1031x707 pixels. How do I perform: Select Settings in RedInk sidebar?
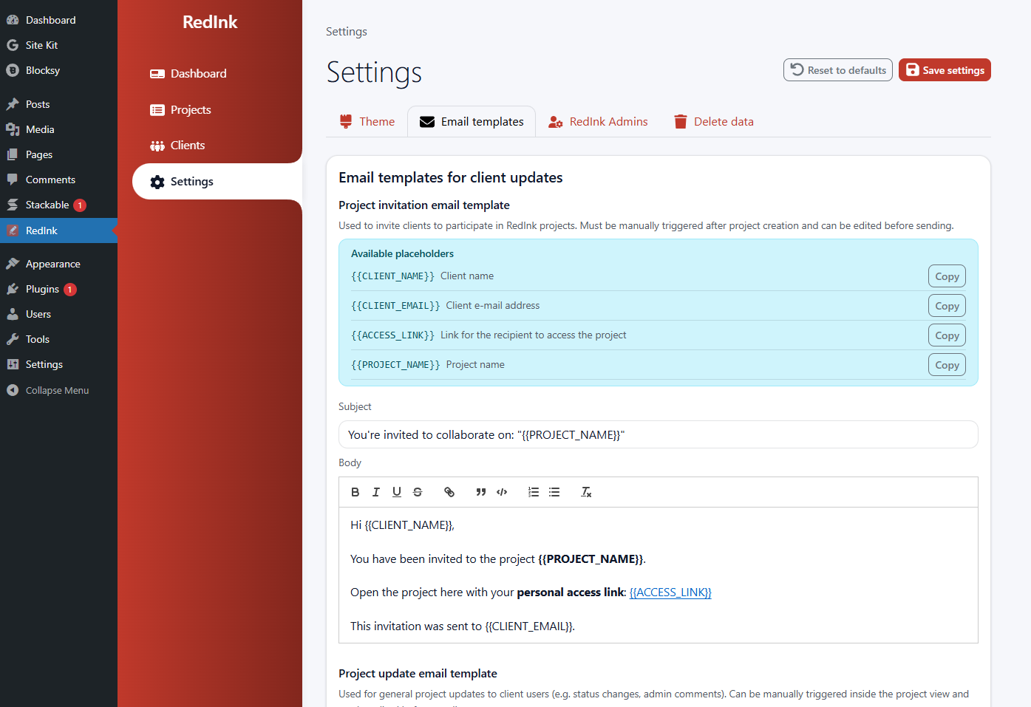pos(217,182)
